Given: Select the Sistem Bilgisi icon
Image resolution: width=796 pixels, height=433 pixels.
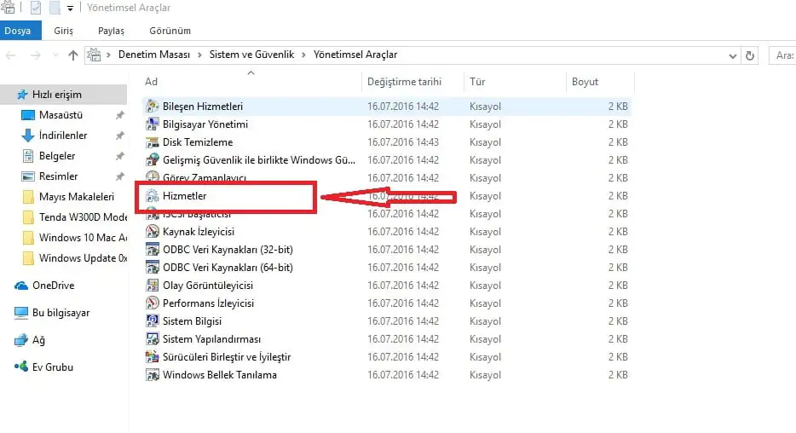Looking at the screenshot, I should [153, 321].
